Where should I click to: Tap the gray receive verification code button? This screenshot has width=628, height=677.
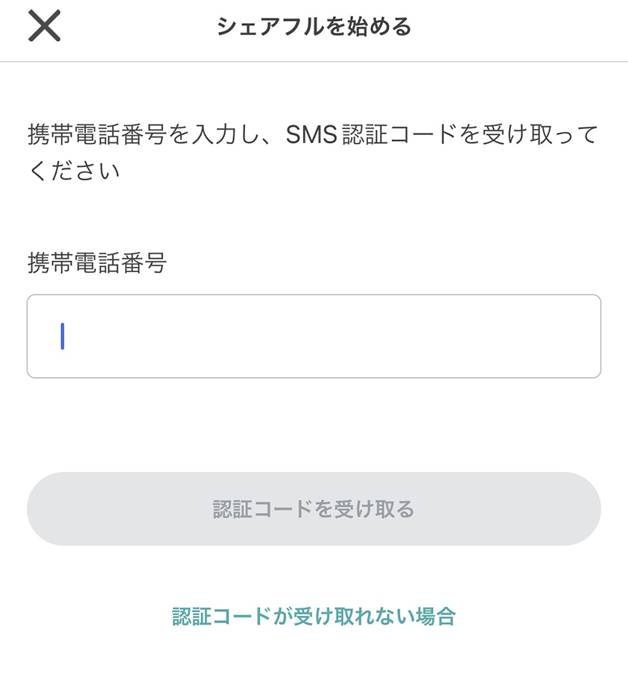pos(314,508)
